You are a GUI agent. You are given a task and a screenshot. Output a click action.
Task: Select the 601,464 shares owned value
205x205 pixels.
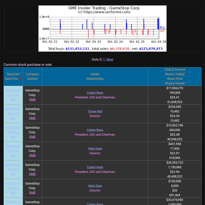175,195
